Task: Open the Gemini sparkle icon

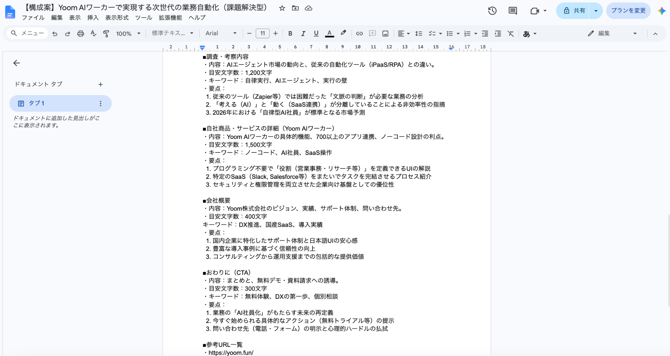Action: [x=662, y=11]
